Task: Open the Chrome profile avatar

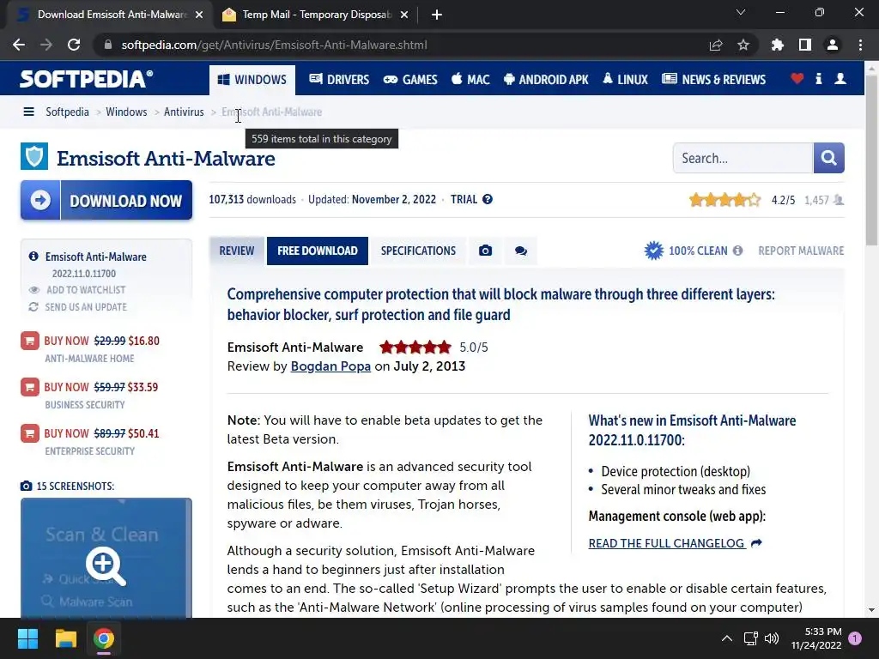Action: (x=833, y=45)
